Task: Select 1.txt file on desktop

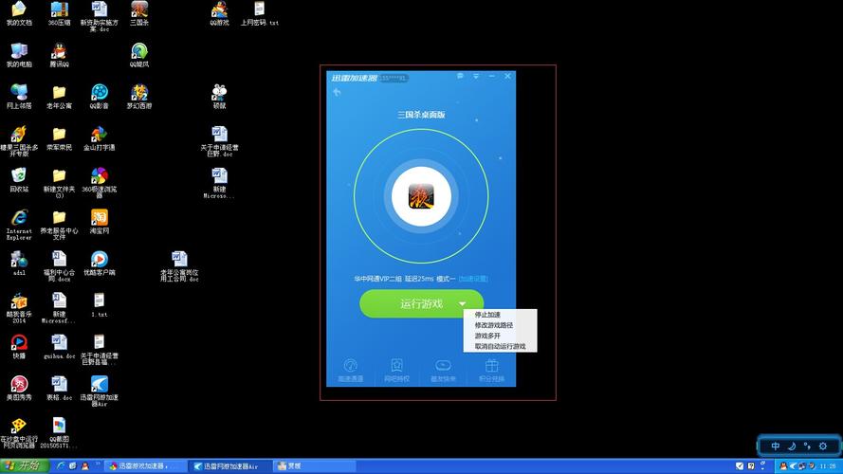Action: click(x=99, y=304)
